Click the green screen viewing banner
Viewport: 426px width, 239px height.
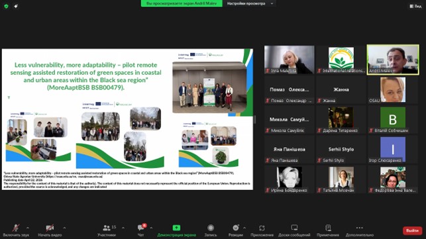182,3
